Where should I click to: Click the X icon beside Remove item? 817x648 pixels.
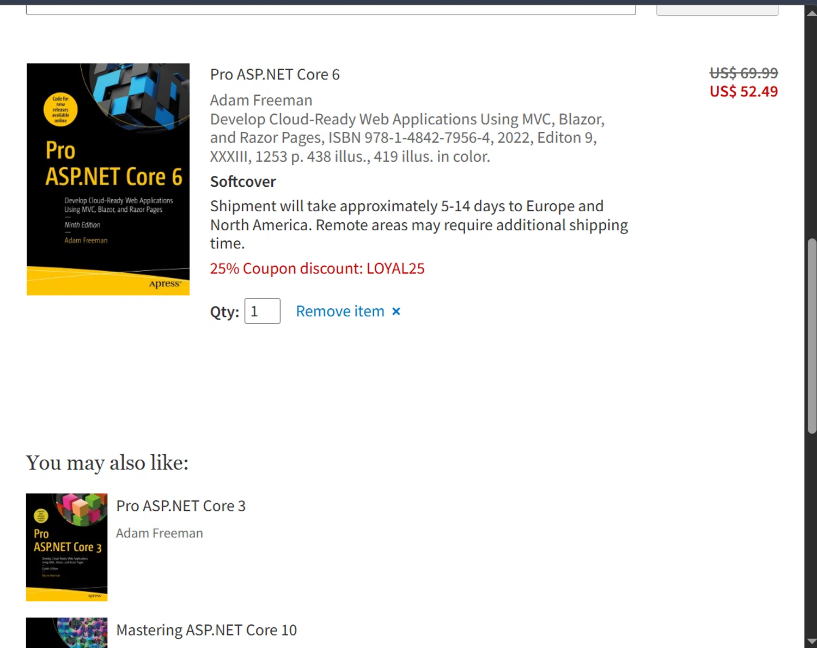pos(397,311)
